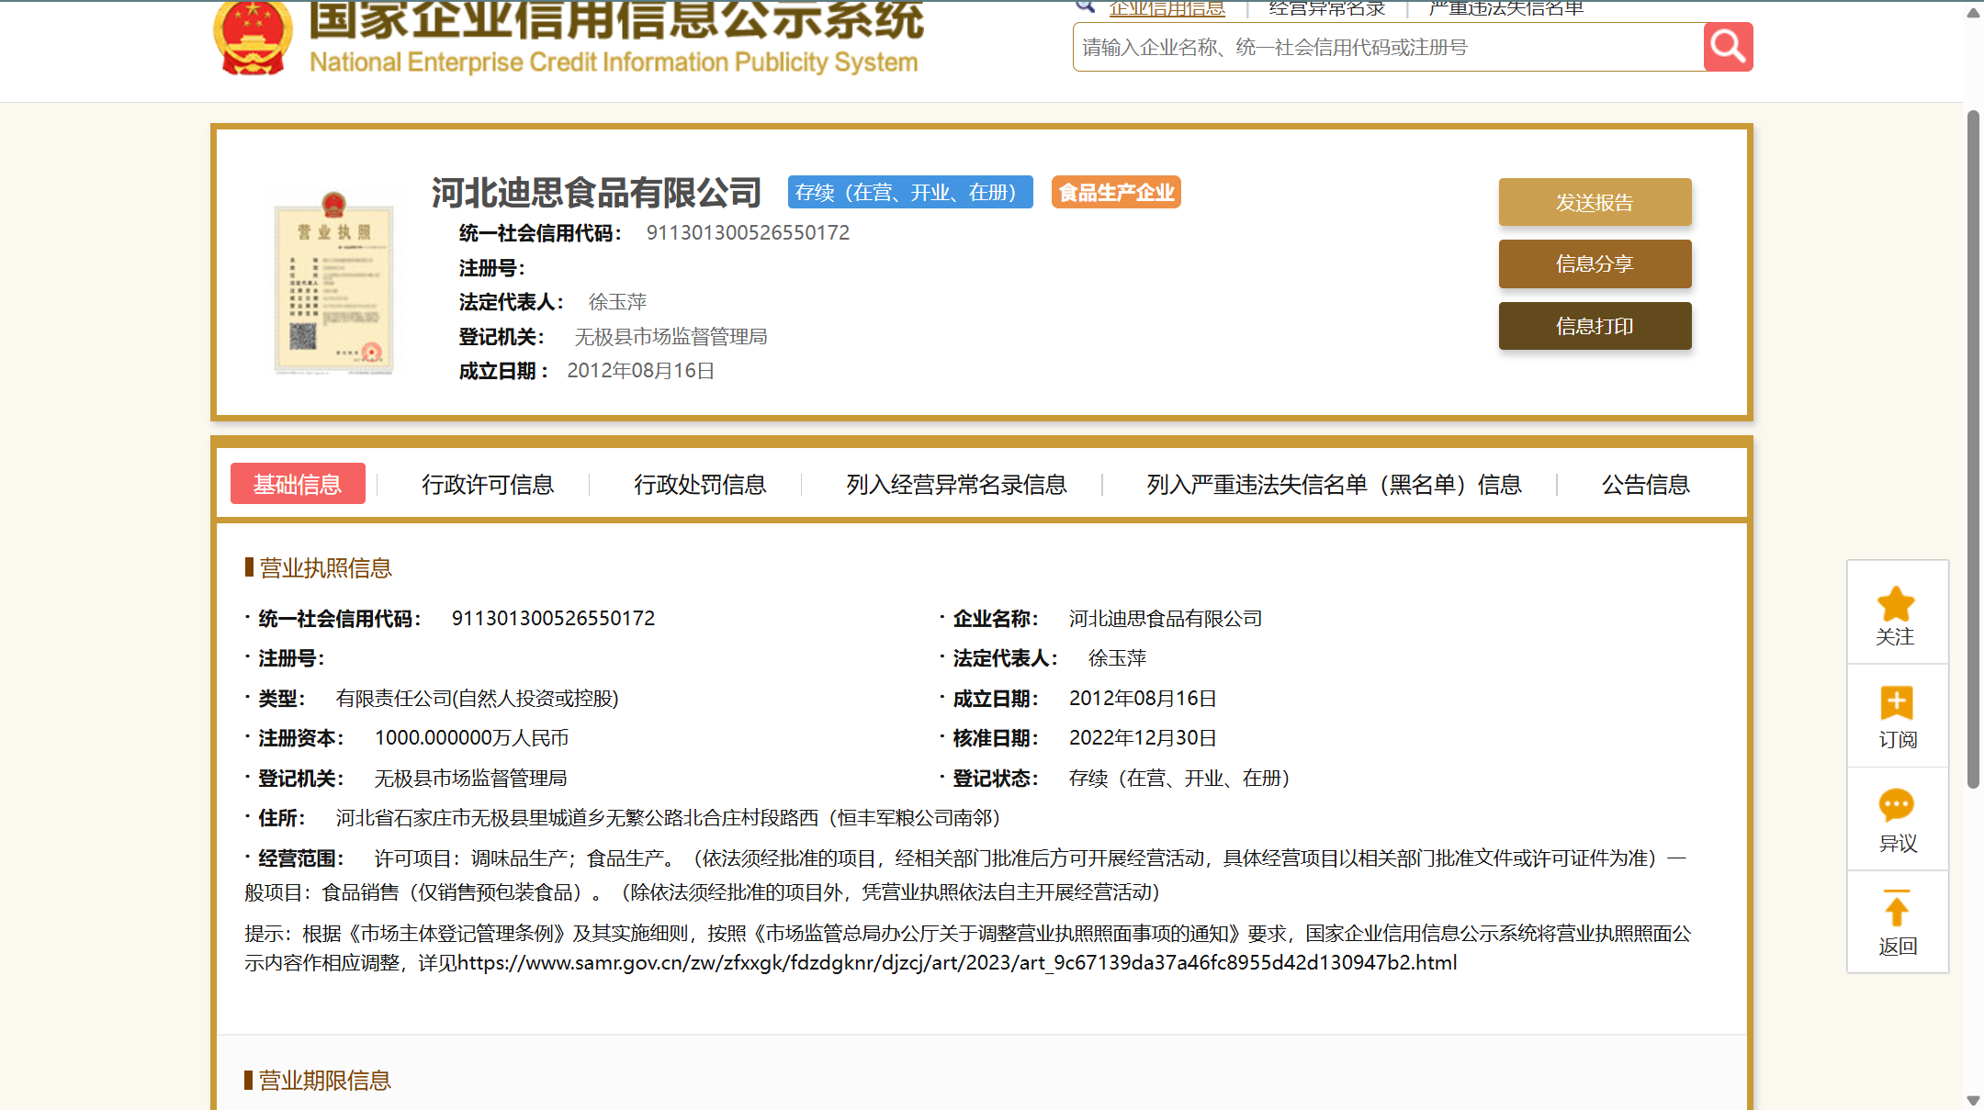The width and height of the screenshot is (1984, 1110).
Task: Click the company name search input field
Action: (1388, 47)
